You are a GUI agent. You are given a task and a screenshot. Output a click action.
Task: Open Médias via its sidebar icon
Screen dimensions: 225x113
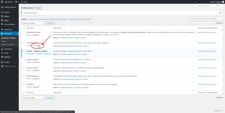(x=2, y=17)
